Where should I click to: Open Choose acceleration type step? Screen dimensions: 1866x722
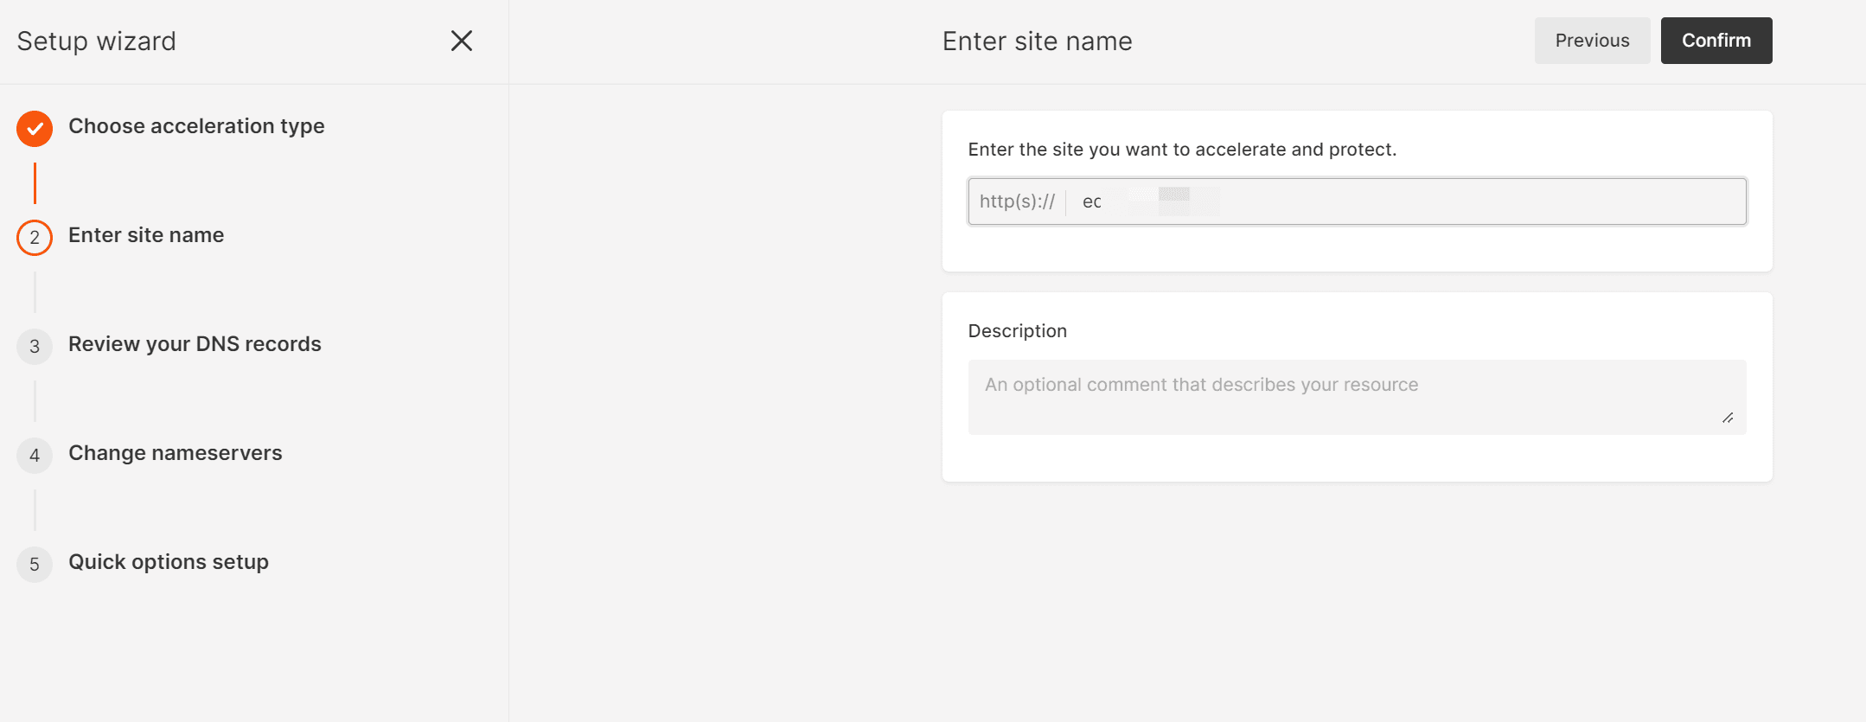click(x=196, y=126)
